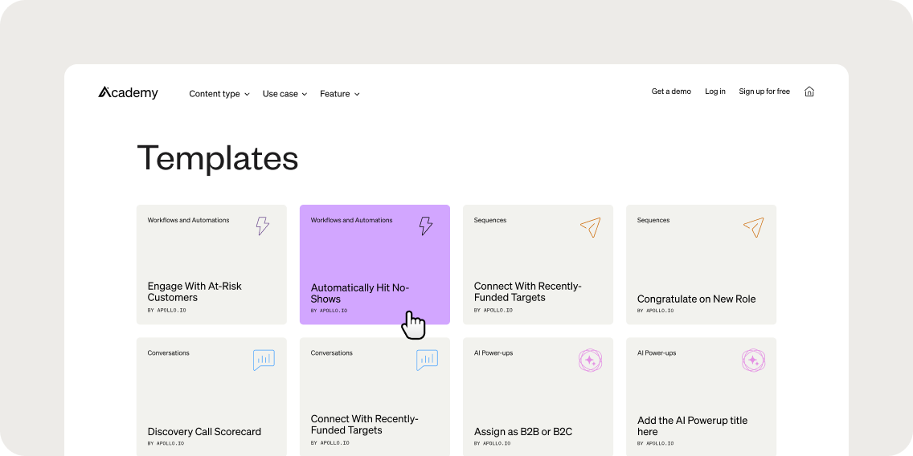Screen dimensions: 913x456
Task: Open the home icon in header
Action: pyautogui.click(x=809, y=92)
